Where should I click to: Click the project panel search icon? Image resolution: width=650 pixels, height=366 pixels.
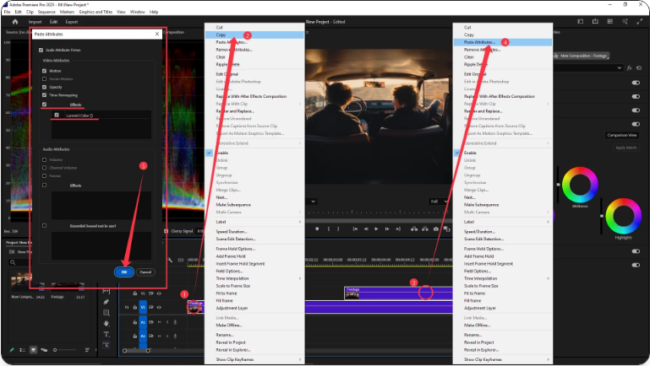pyautogui.click(x=12, y=261)
